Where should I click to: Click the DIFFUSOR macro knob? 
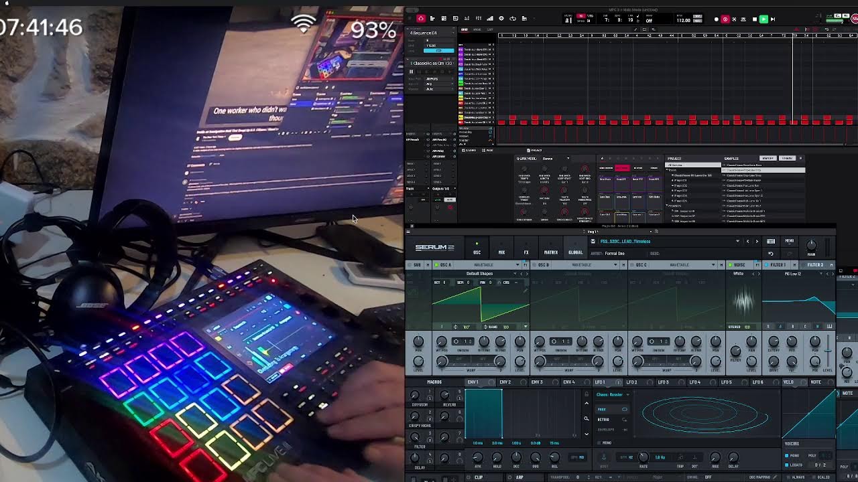point(416,396)
